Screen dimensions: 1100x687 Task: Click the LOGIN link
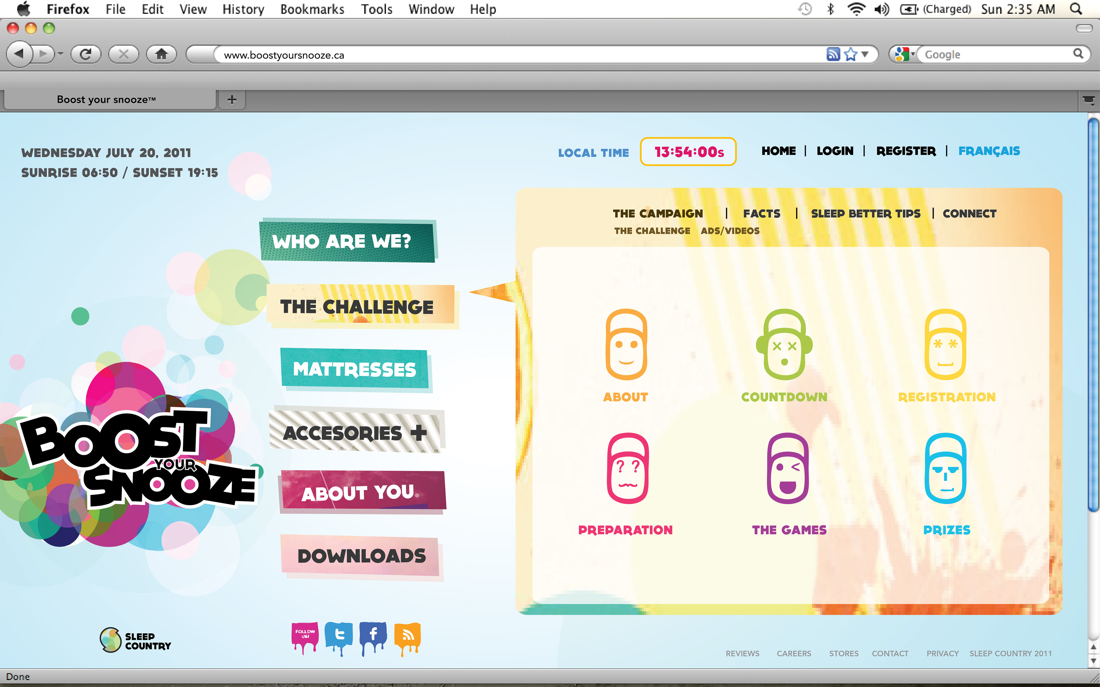[x=835, y=151]
